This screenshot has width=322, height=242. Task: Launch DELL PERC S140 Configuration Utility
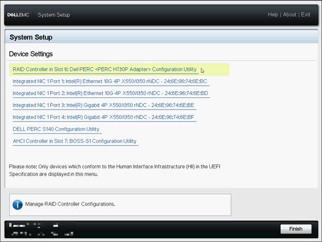point(56,129)
